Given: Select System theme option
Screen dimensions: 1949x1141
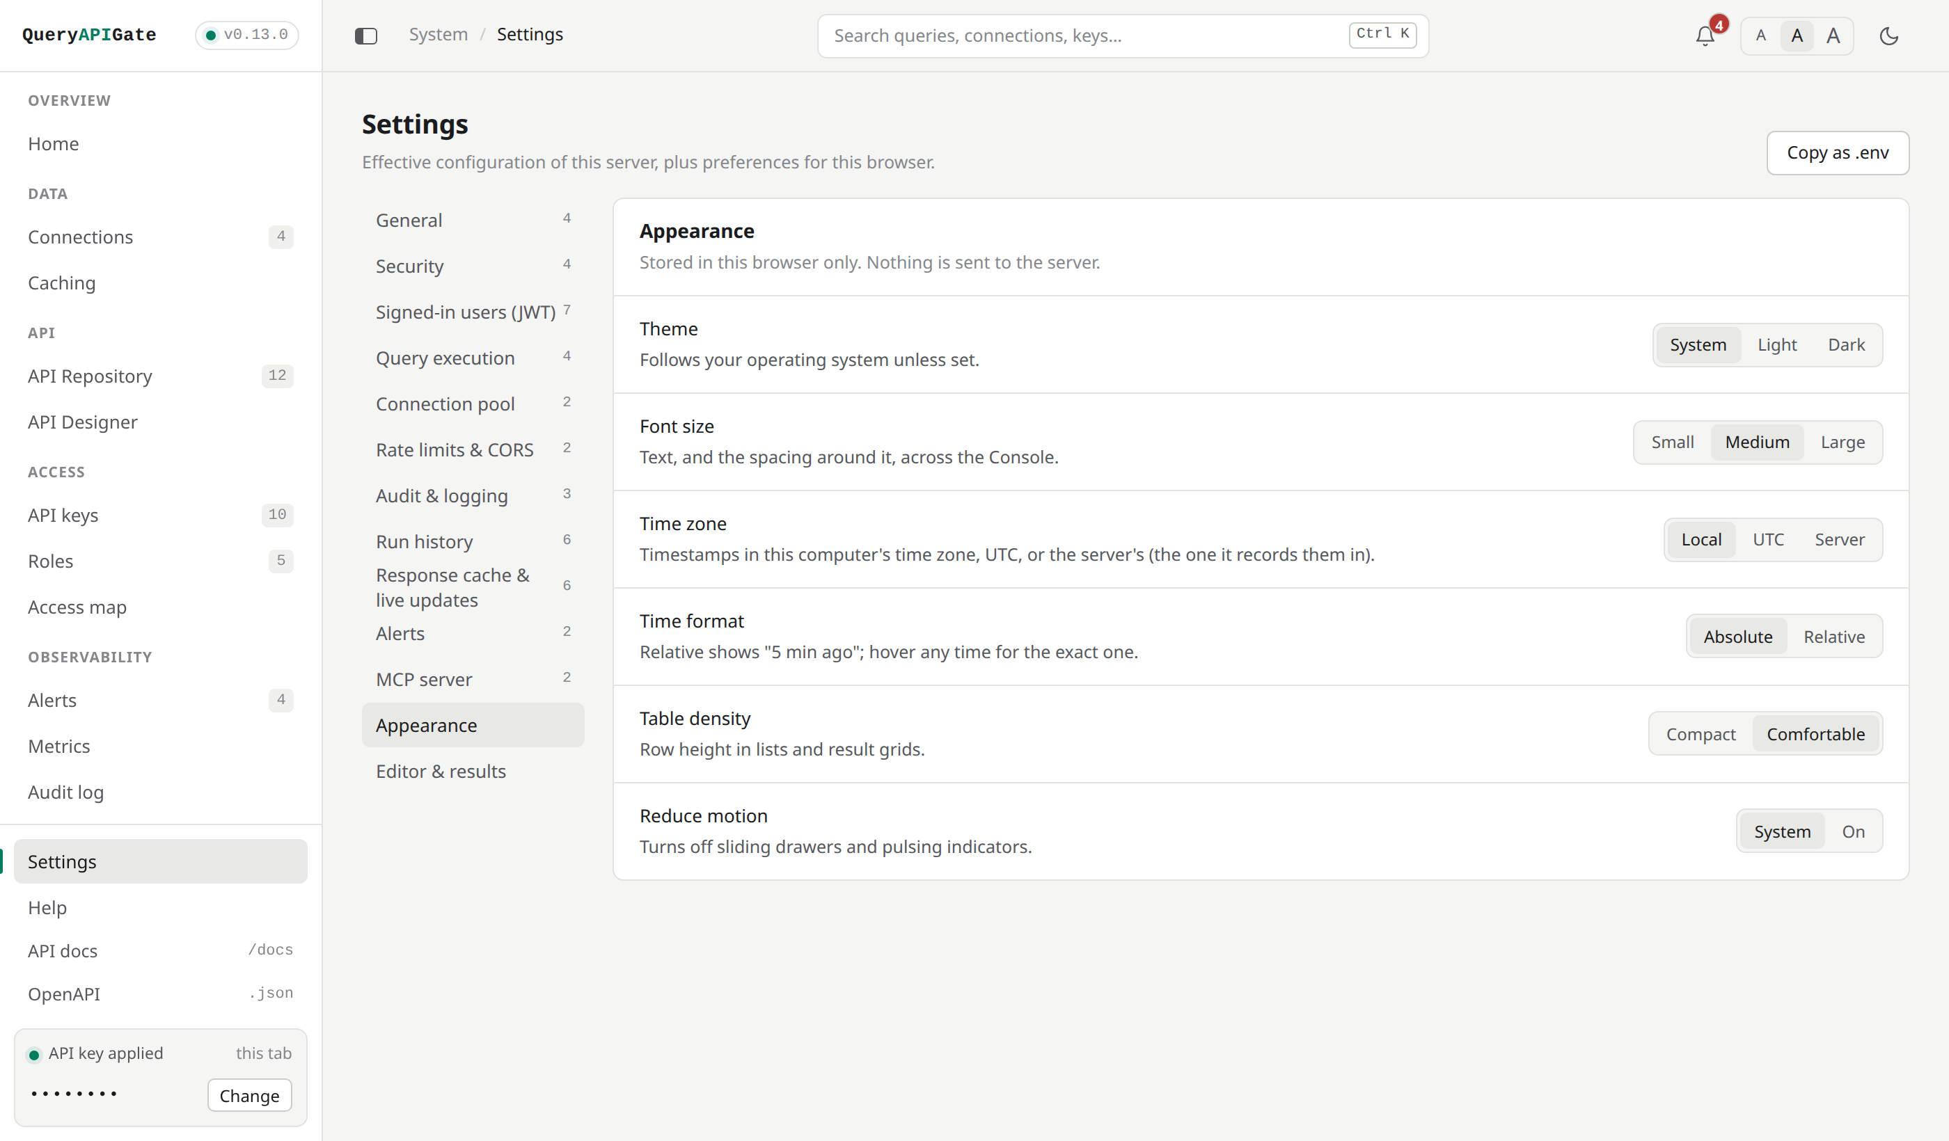Looking at the screenshot, I should click(1698, 345).
